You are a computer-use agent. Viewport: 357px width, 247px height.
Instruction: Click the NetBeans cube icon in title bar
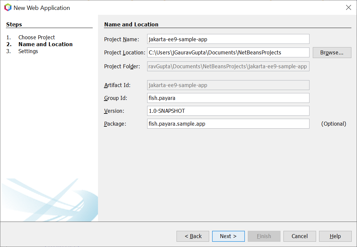8,8
